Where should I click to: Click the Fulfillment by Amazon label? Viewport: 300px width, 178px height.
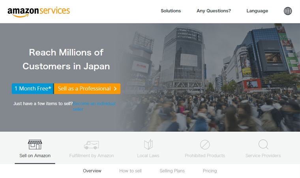(91, 156)
